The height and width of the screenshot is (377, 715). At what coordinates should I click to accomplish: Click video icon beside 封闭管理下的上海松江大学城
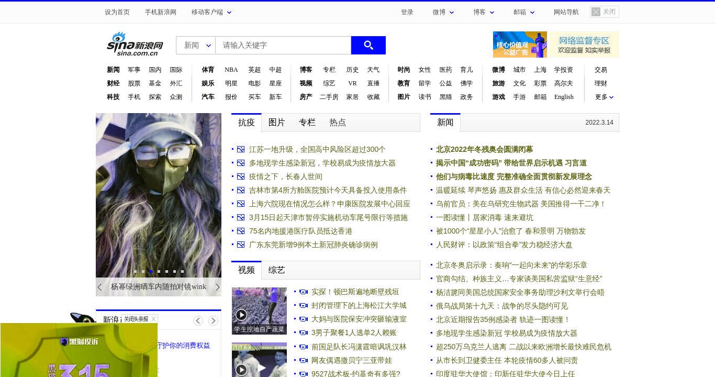click(x=303, y=305)
